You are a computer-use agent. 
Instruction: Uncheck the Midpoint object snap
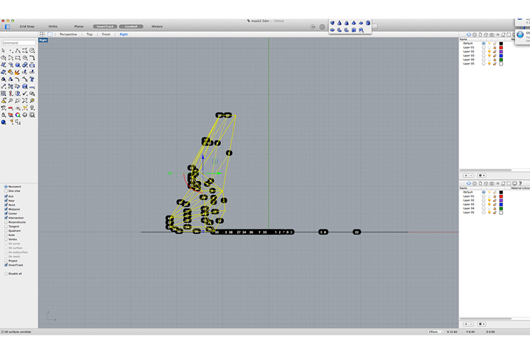6,209
